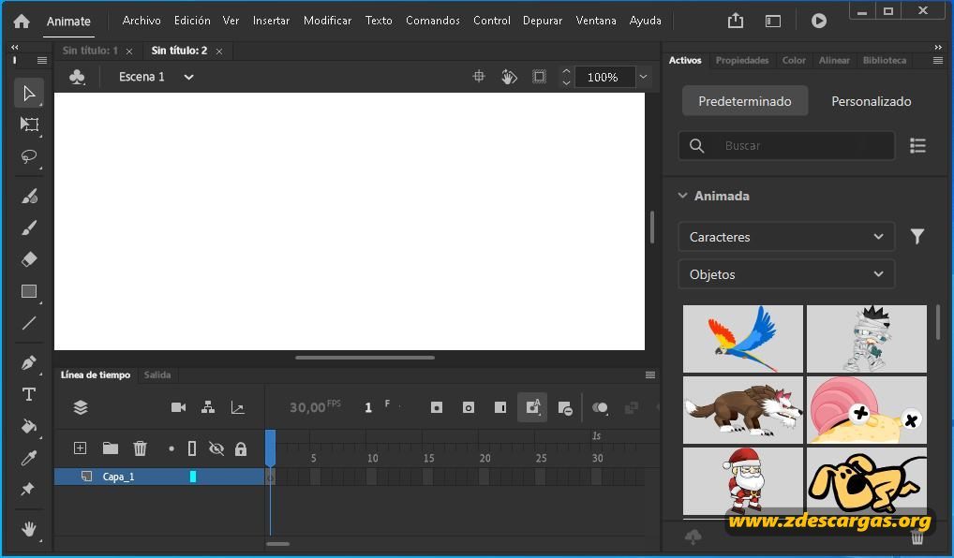954x558 pixels.
Task: Select the Rectangle tool
Action: tap(29, 292)
